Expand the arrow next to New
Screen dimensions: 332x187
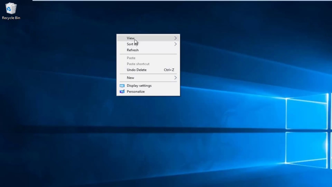pyautogui.click(x=176, y=78)
